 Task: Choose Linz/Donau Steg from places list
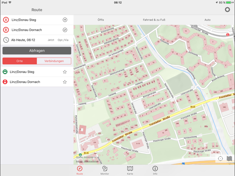coord(37,72)
